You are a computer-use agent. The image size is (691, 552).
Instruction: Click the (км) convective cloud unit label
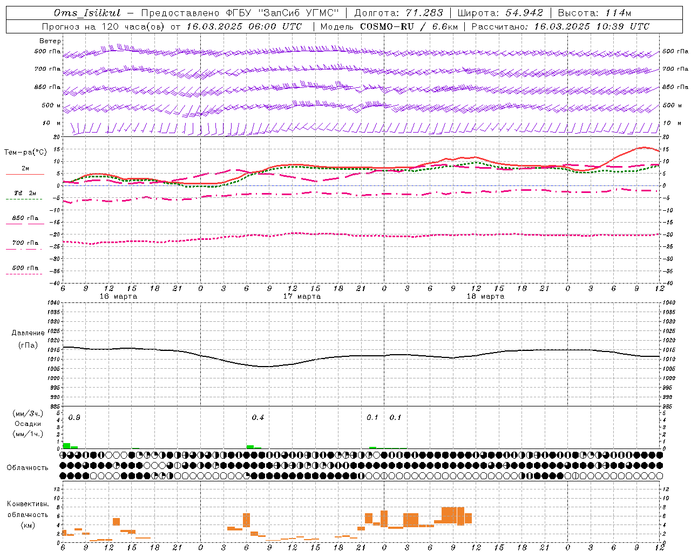click(x=28, y=525)
